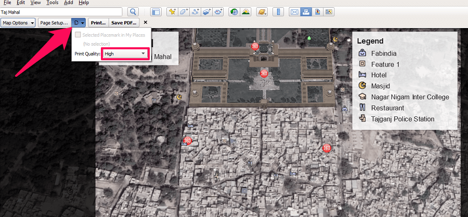Click the Save PDF button
Viewport: 468px width, 217px height.
point(123,23)
